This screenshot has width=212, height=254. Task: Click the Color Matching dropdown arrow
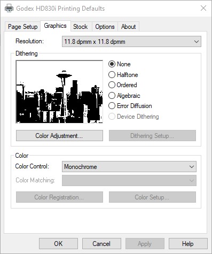coord(192,181)
